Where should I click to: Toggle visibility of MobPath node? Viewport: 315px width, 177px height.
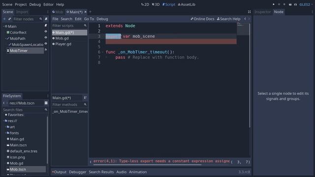tap(46, 37)
